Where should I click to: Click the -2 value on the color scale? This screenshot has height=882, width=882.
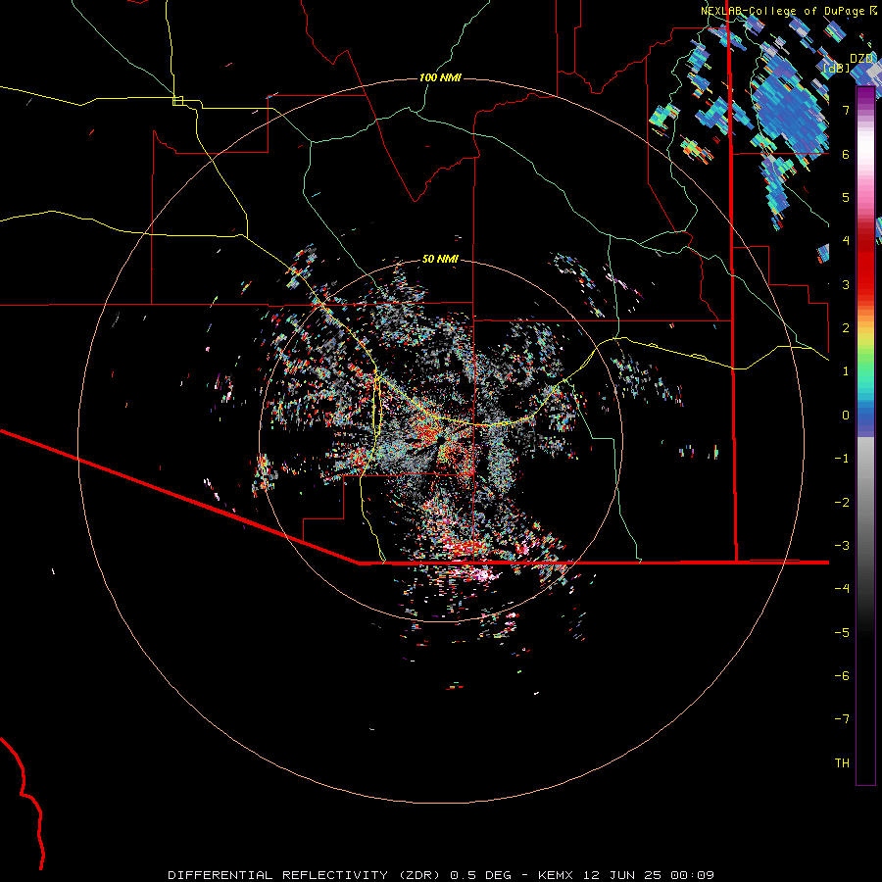(842, 503)
